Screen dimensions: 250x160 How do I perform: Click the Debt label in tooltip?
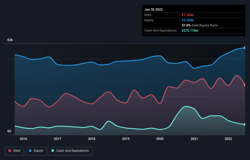point(148,15)
